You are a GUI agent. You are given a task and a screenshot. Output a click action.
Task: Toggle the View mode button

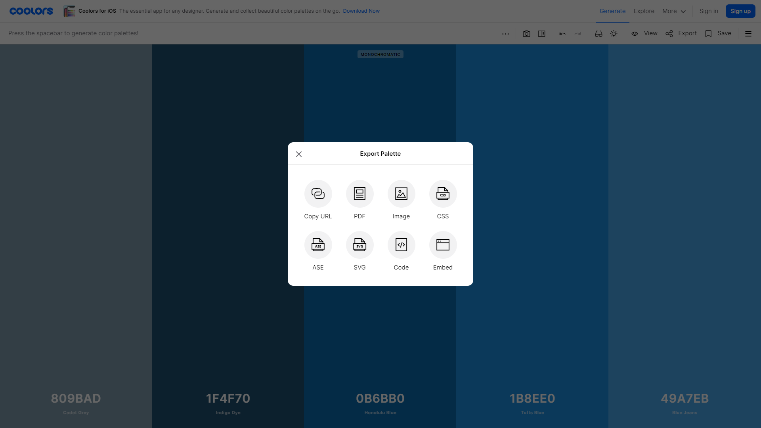tap(644, 33)
